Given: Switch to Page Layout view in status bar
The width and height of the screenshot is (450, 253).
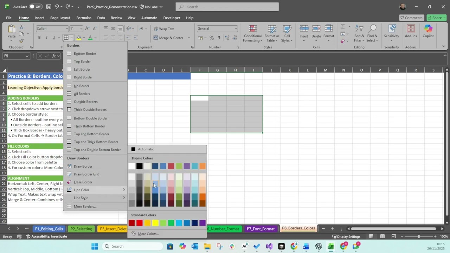Looking at the screenshot, I should (x=382, y=236).
